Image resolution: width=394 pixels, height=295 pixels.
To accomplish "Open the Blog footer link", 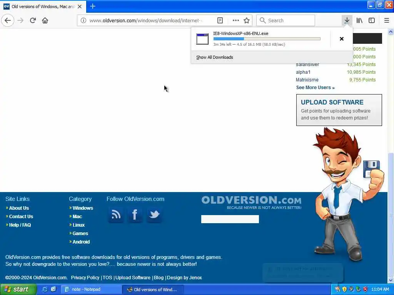I will click(159, 278).
